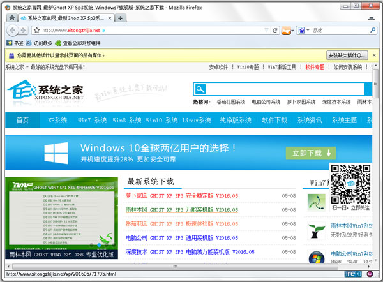The width and height of the screenshot is (383, 282).
Task: Expand the URL bar history dropdown arrow
Action: click(266, 30)
